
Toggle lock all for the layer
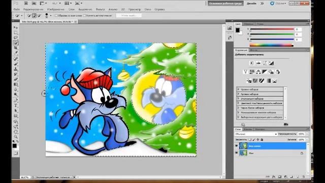(262, 140)
